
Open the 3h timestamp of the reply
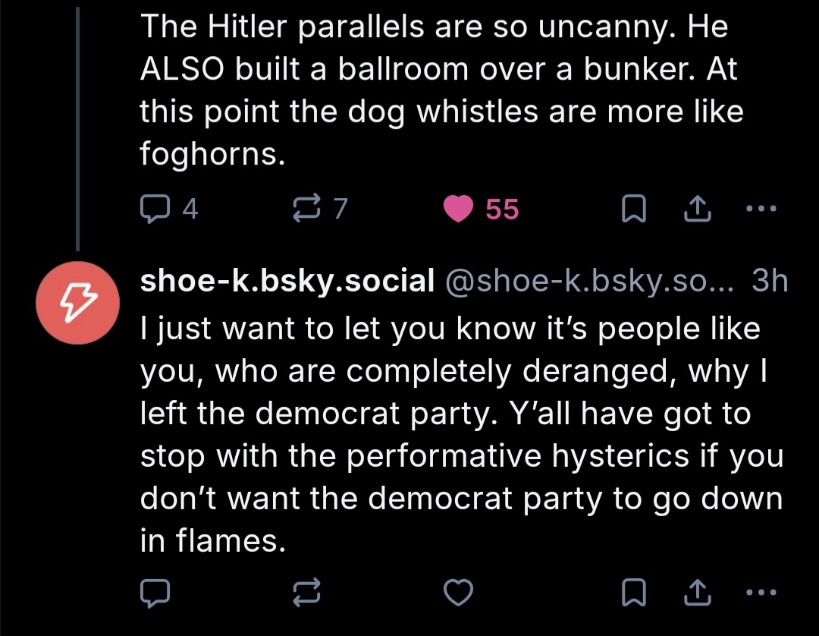coord(769,282)
